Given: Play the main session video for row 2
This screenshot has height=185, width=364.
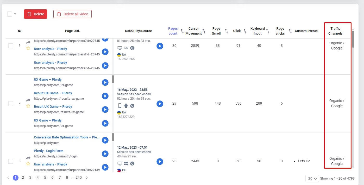Looking at the screenshot, I should click(160, 104).
